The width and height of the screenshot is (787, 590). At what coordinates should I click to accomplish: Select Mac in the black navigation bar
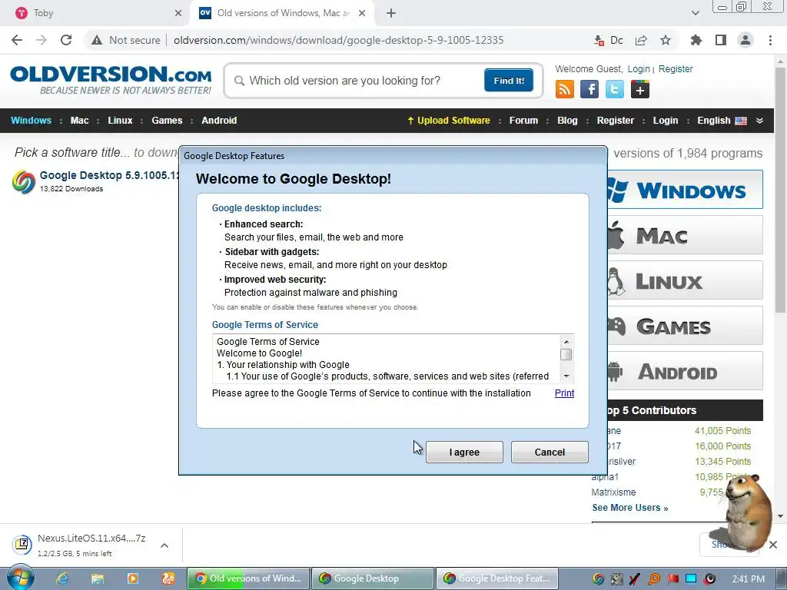click(79, 121)
